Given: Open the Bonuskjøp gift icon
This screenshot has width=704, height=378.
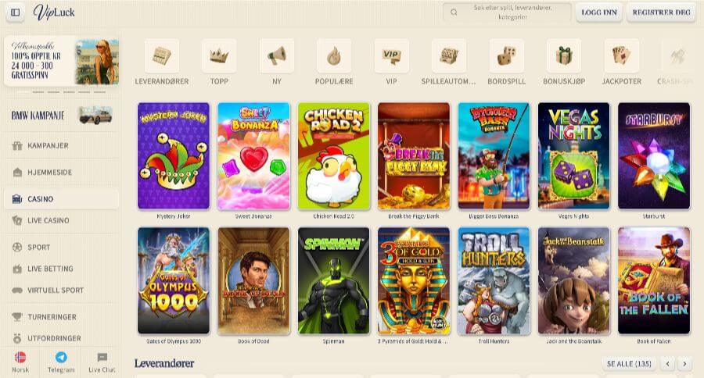Looking at the screenshot, I should [564, 56].
